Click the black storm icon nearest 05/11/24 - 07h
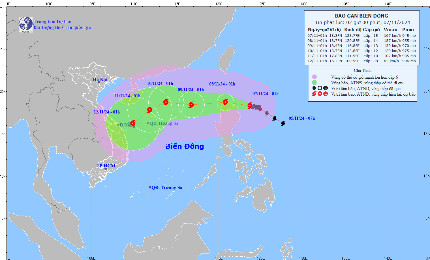 pos(283,123)
